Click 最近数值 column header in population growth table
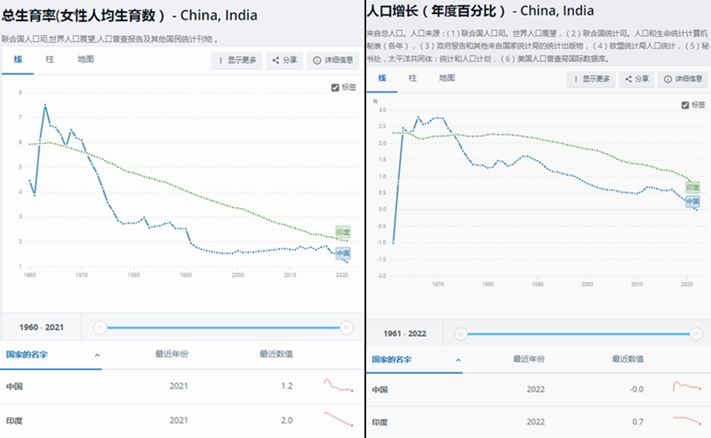Viewport: 711px width, 438px height. click(627, 358)
